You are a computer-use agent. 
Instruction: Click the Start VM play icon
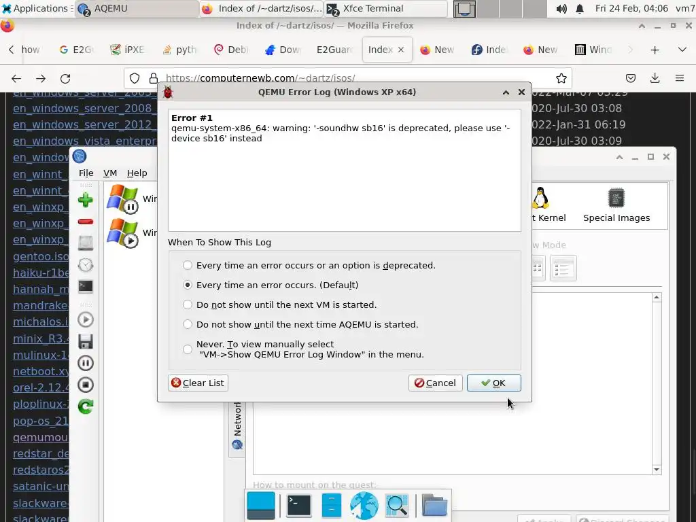(85, 319)
